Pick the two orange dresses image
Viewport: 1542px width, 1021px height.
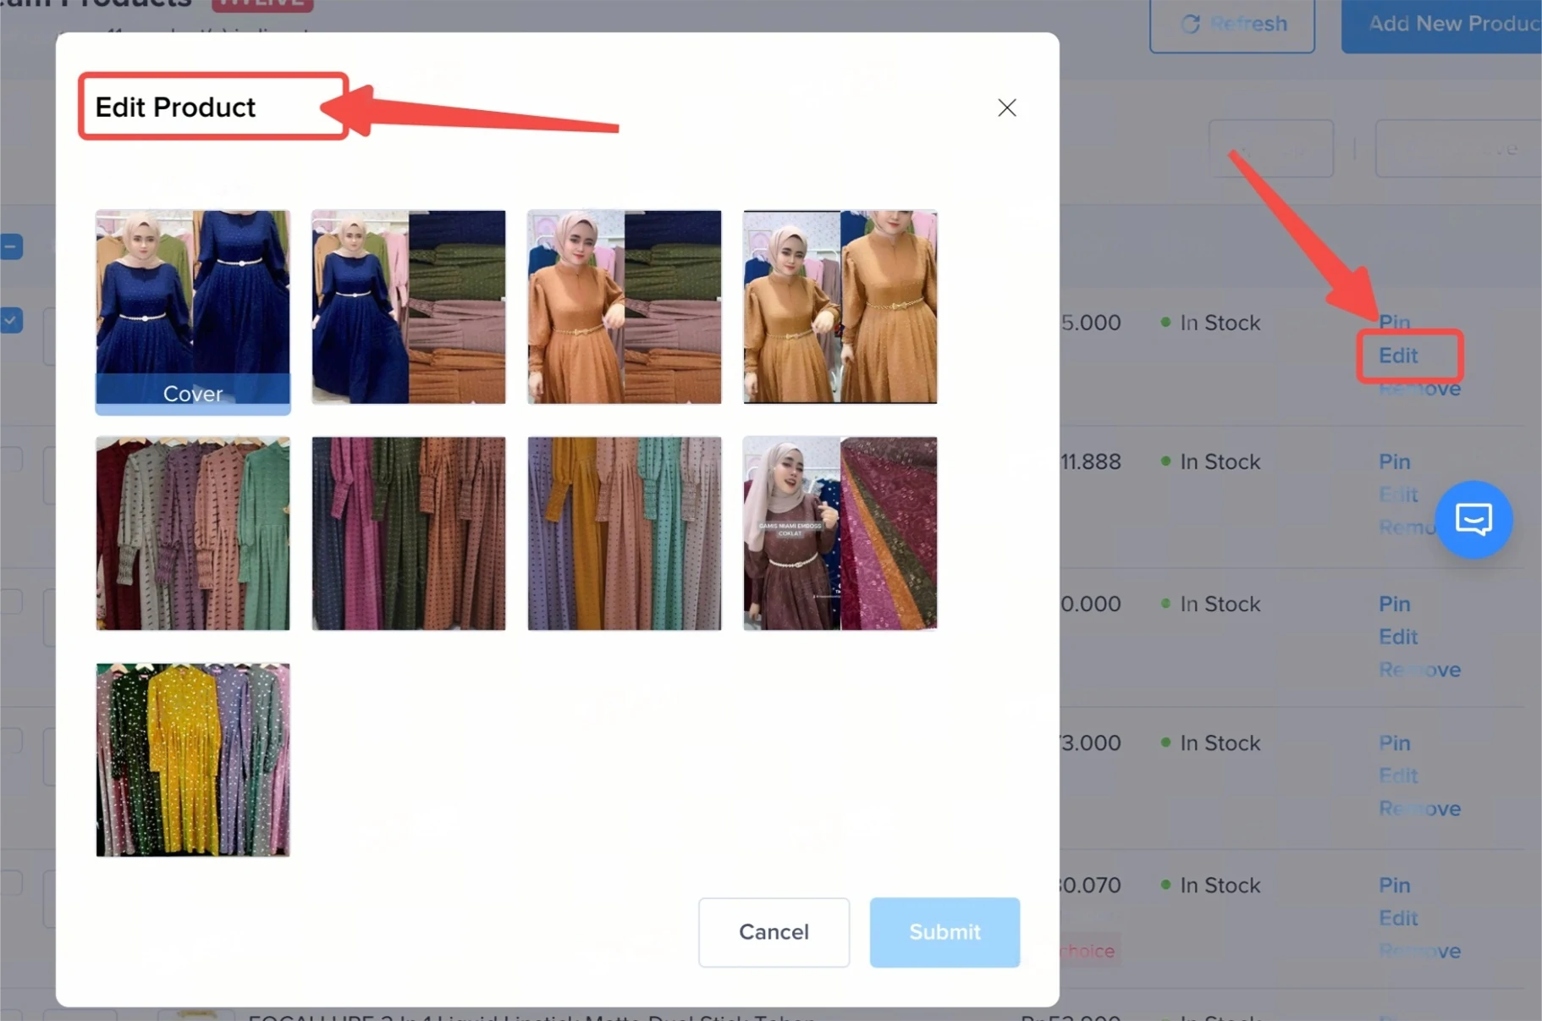tap(840, 307)
